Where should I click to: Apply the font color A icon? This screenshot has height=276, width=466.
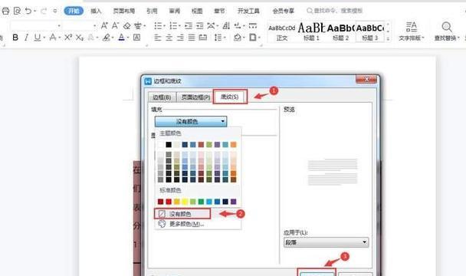pos(122,38)
